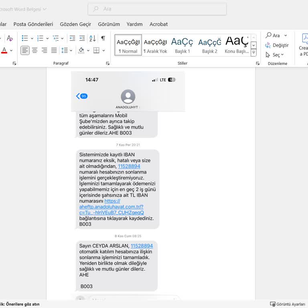Screen dimensions: 308x308
Task: Apply red font color
Action: pyautogui.click(x=4, y=51)
